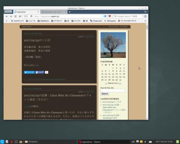The height and width of the screenshot is (144, 180).
Task: Open latest entry 2017/02/25のことば in sidebar
Action: 112,102
